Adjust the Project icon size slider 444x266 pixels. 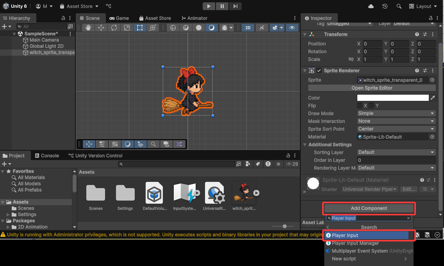(285, 226)
